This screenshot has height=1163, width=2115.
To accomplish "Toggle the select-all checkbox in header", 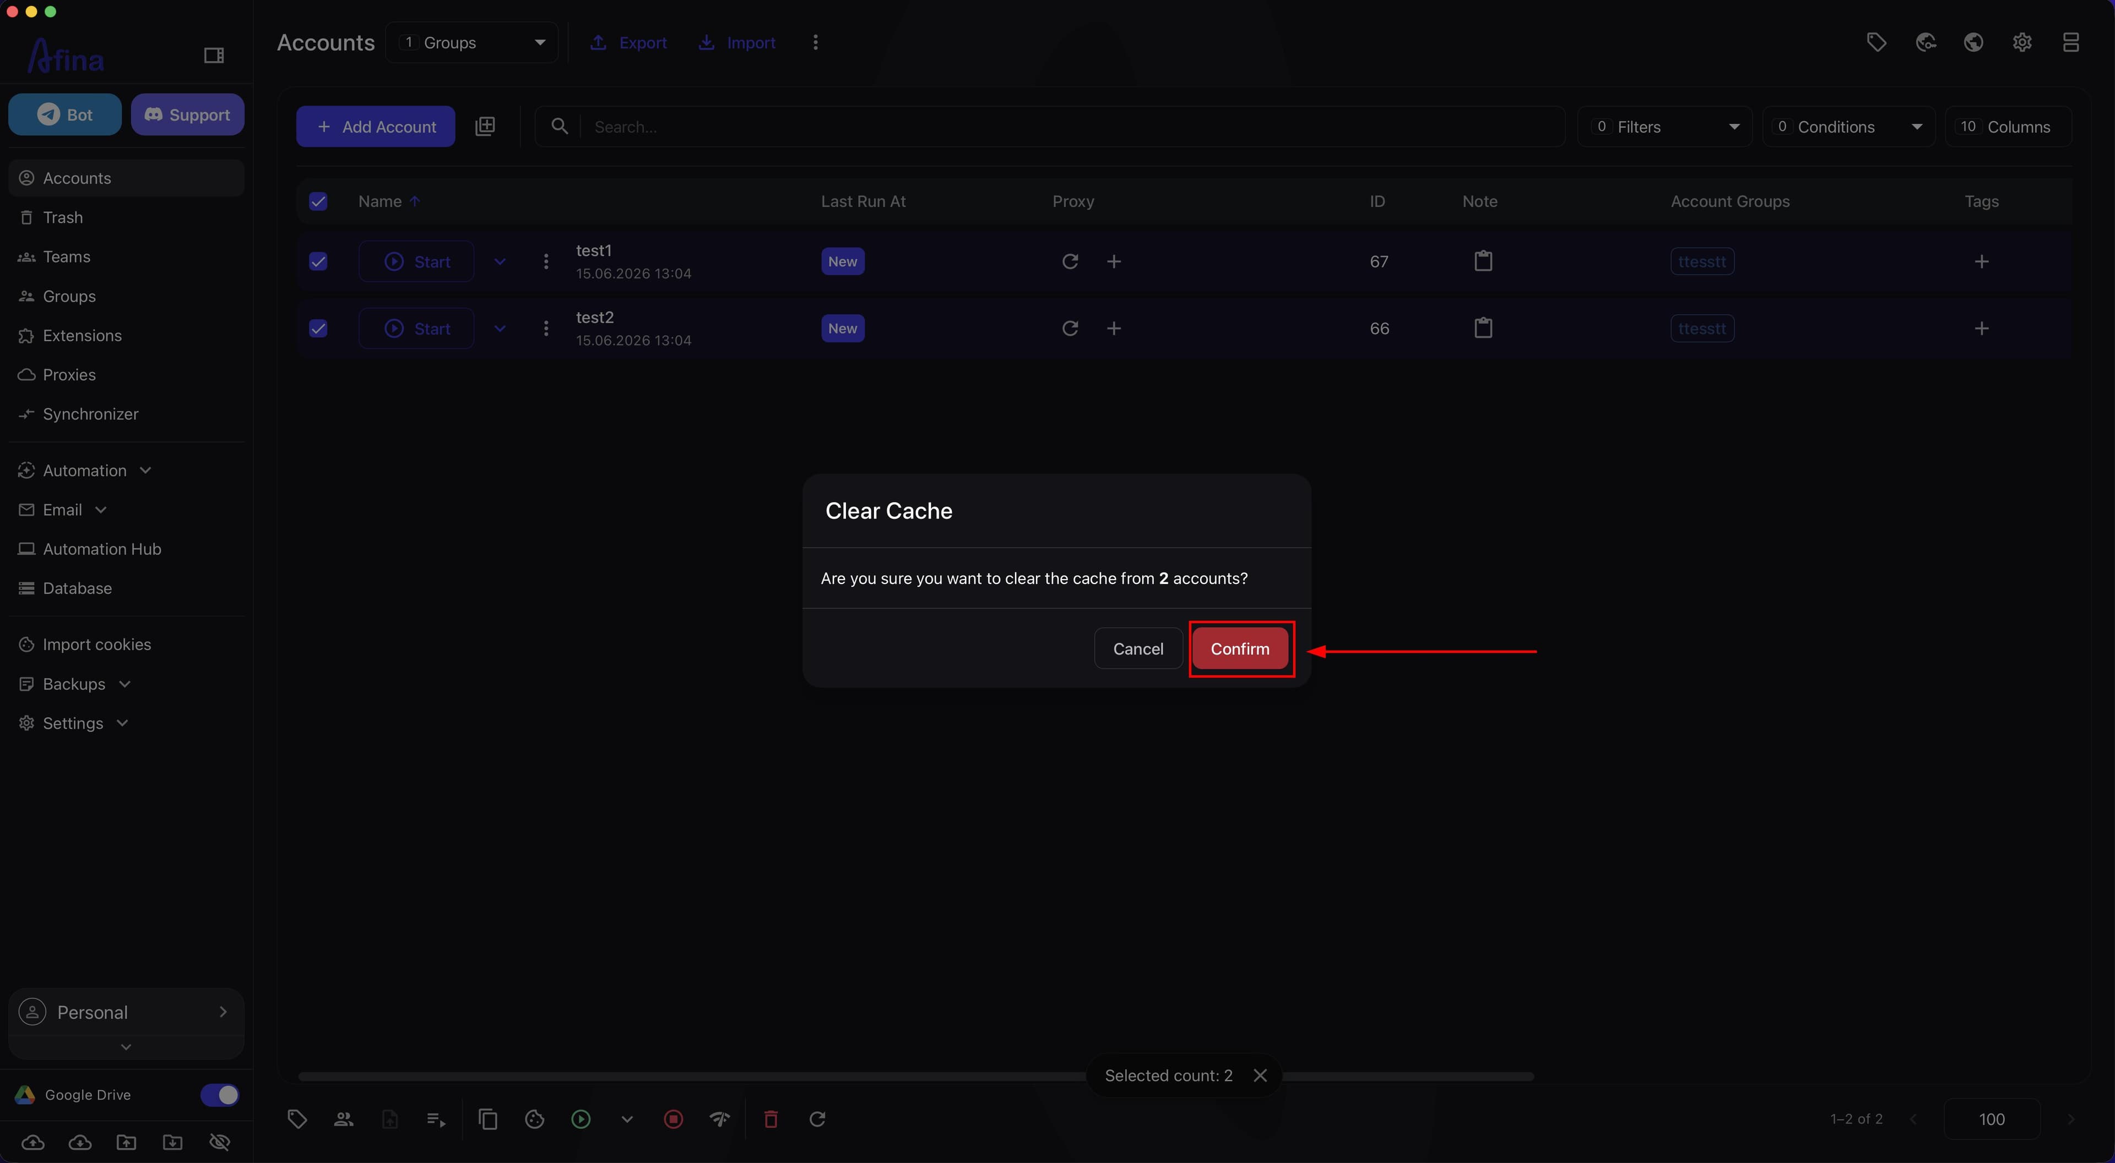I will [318, 201].
